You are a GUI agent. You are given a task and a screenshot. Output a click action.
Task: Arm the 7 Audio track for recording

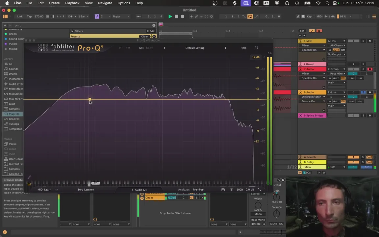[369, 69]
